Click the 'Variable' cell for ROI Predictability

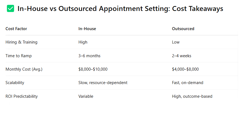(x=86, y=96)
